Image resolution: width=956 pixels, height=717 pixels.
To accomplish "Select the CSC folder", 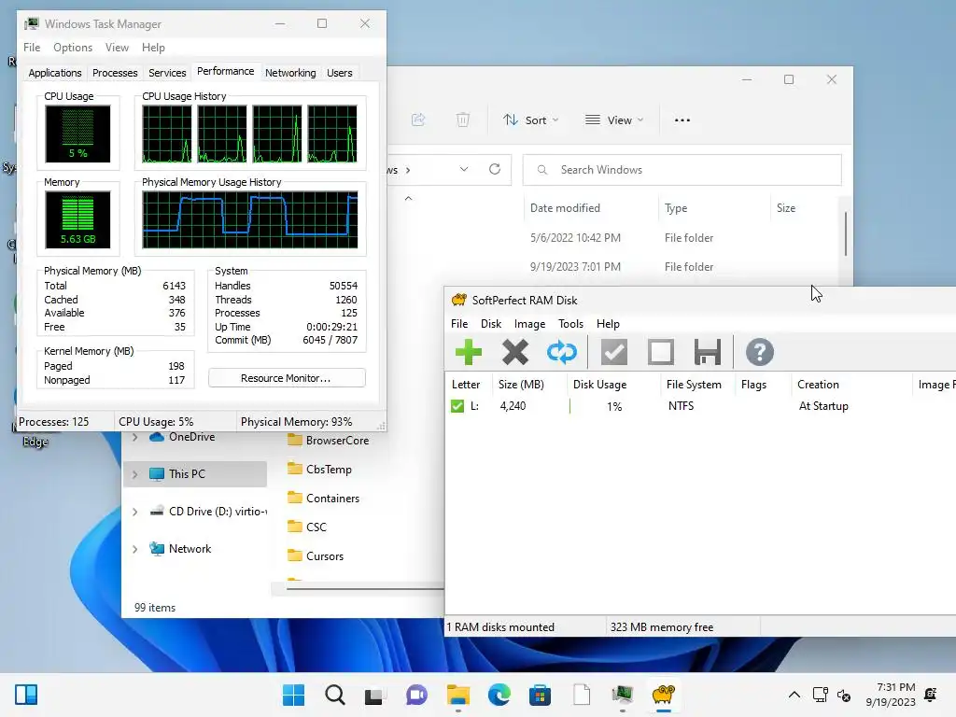I will pyautogui.click(x=306, y=527).
